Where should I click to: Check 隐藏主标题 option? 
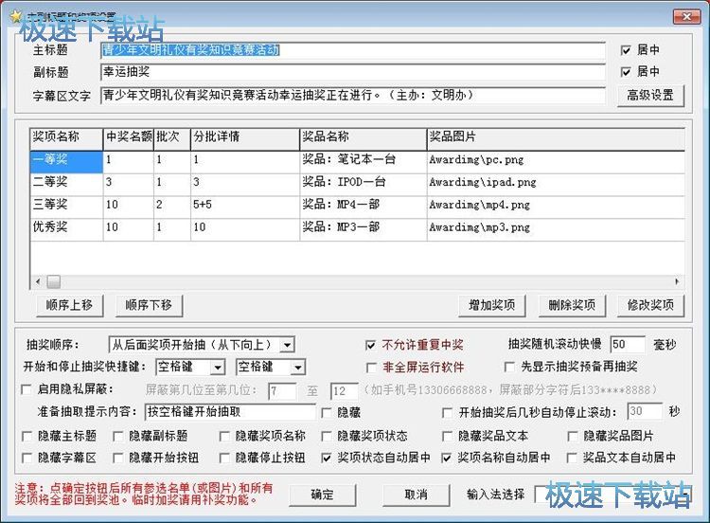(27, 437)
